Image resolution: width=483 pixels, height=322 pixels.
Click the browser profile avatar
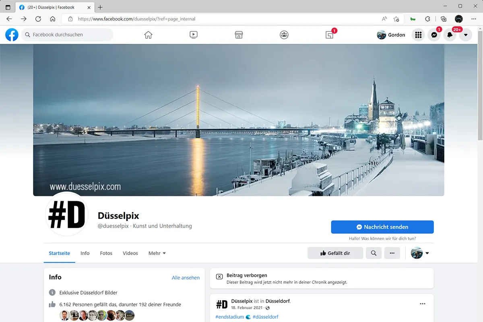tap(459, 19)
